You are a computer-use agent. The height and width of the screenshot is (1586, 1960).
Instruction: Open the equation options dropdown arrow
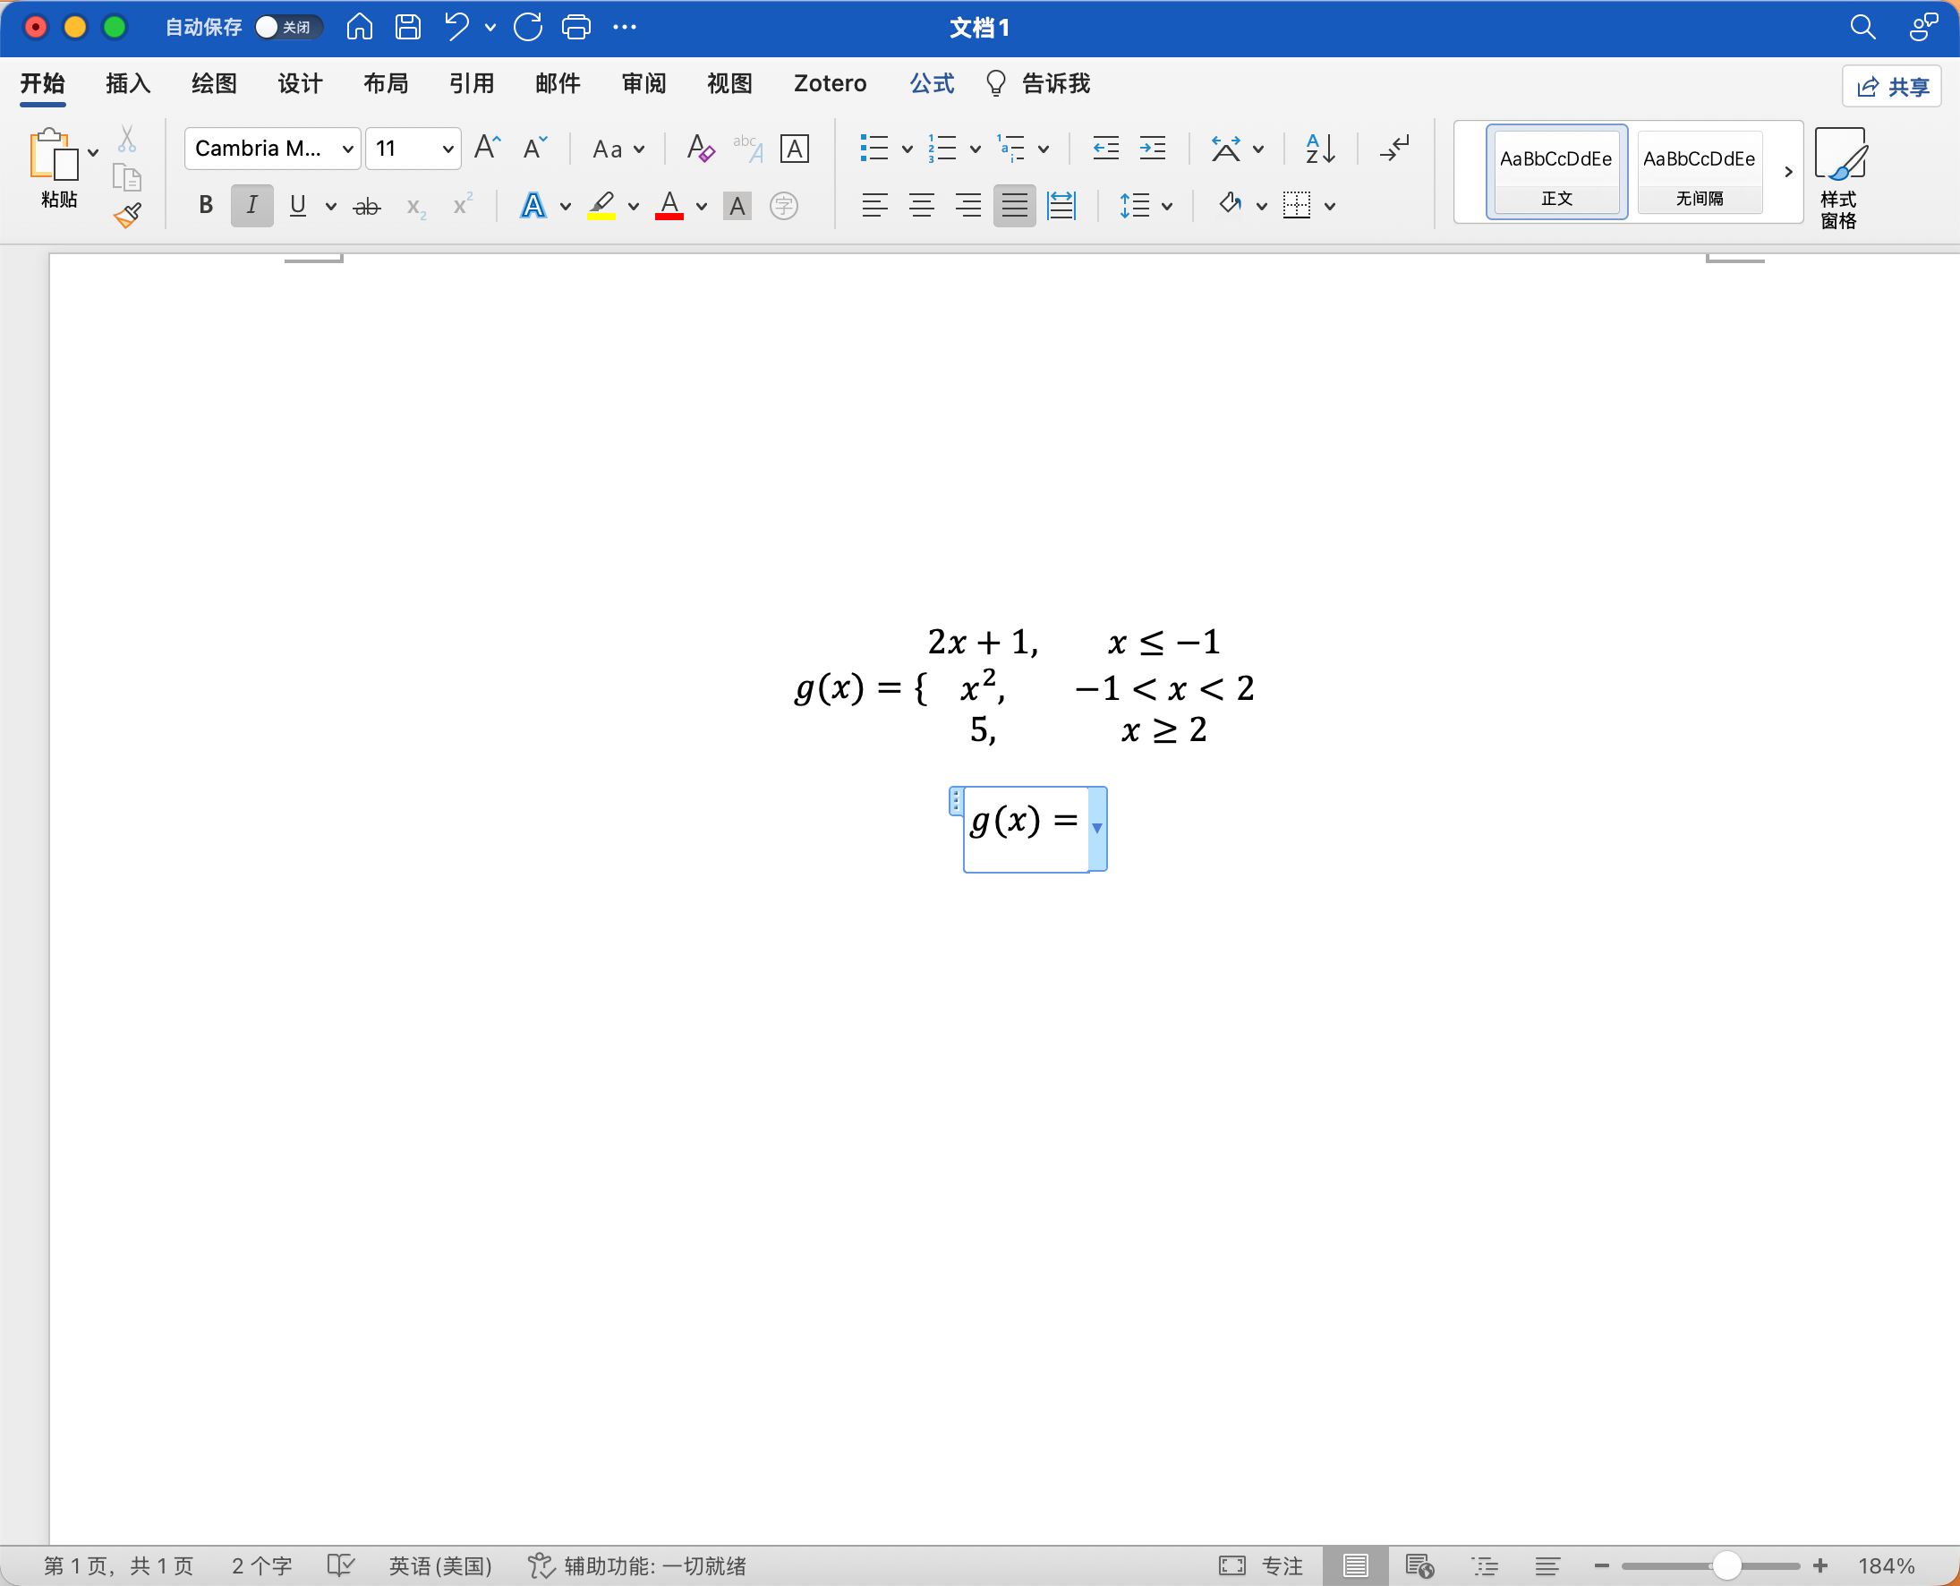pyautogui.click(x=1096, y=830)
